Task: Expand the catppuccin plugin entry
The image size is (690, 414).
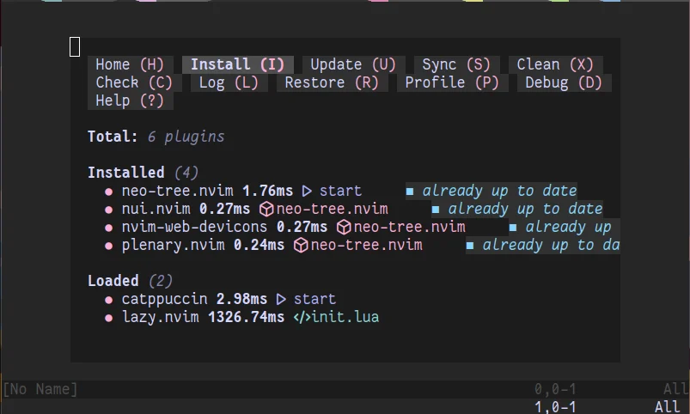Action: (165, 299)
